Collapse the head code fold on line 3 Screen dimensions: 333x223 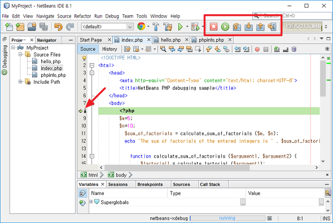click(92, 73)
